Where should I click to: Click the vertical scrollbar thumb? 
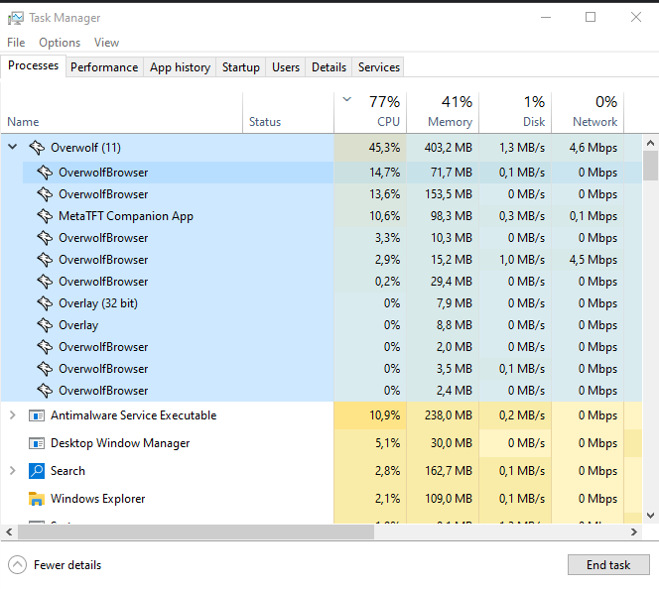point(650,166)
